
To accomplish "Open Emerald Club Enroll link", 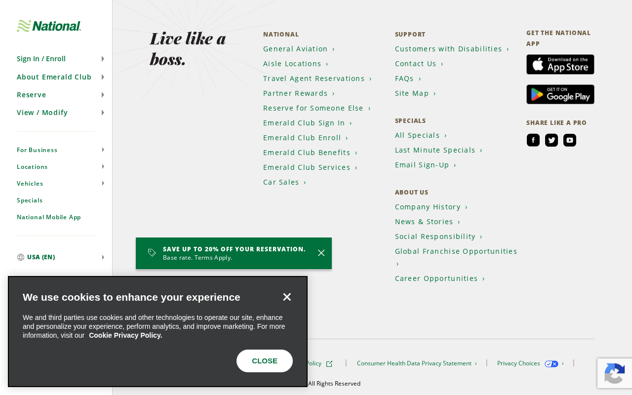I will click(306, 138).
